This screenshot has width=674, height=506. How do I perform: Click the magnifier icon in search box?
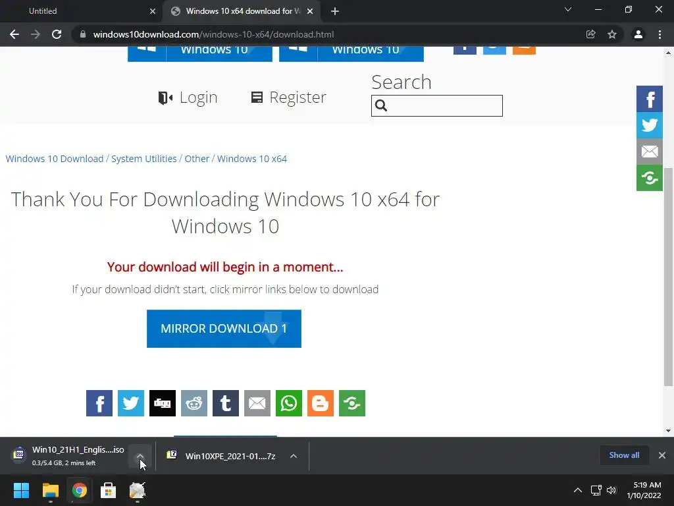coord(381,105)
